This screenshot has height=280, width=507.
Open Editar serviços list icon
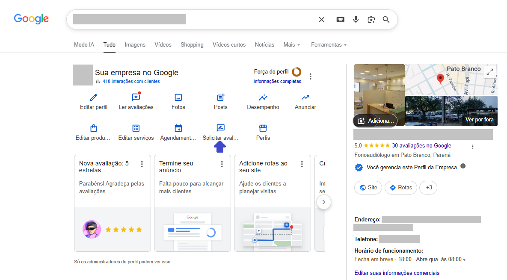(x=136, y=128)
